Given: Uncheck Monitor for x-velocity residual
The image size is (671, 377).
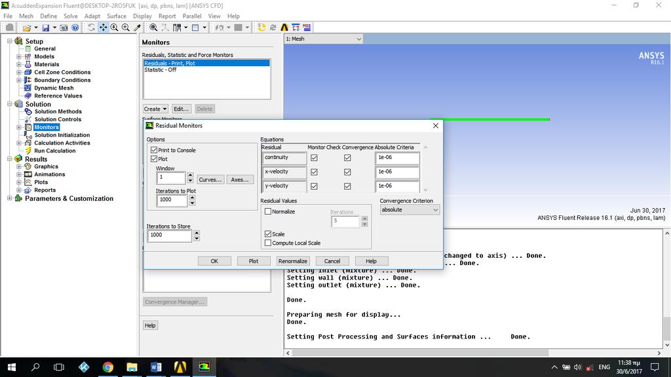Looking at the screenshot, I should coord(314,172).
